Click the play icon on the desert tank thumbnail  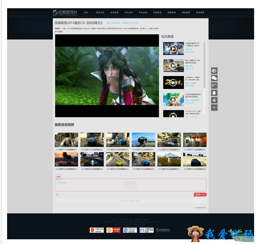tap(173, 66)
